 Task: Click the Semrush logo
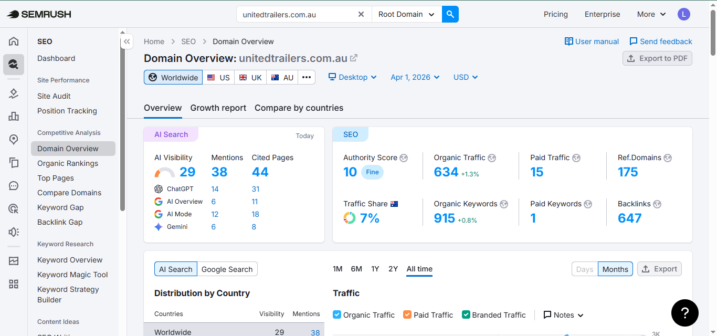[x=39, y=14]
